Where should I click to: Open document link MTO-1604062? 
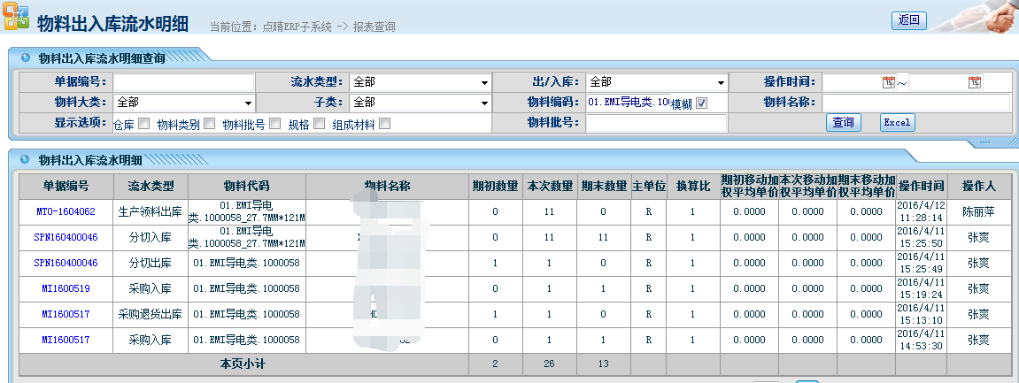(x=66, y=212)
